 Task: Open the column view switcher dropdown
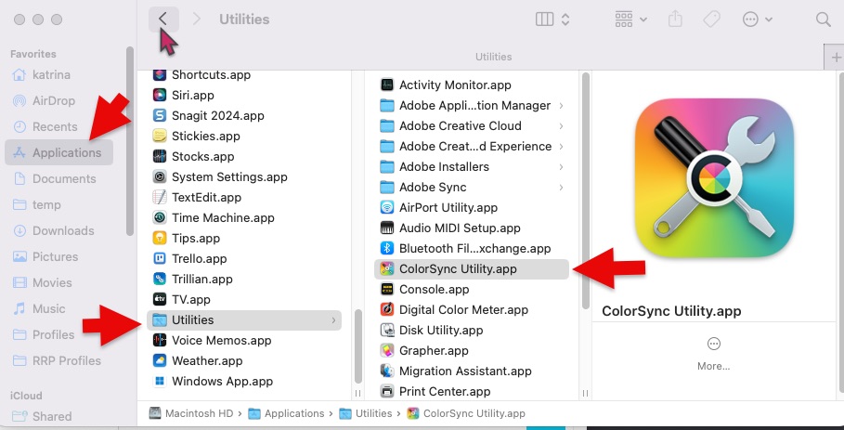[553, 20]
